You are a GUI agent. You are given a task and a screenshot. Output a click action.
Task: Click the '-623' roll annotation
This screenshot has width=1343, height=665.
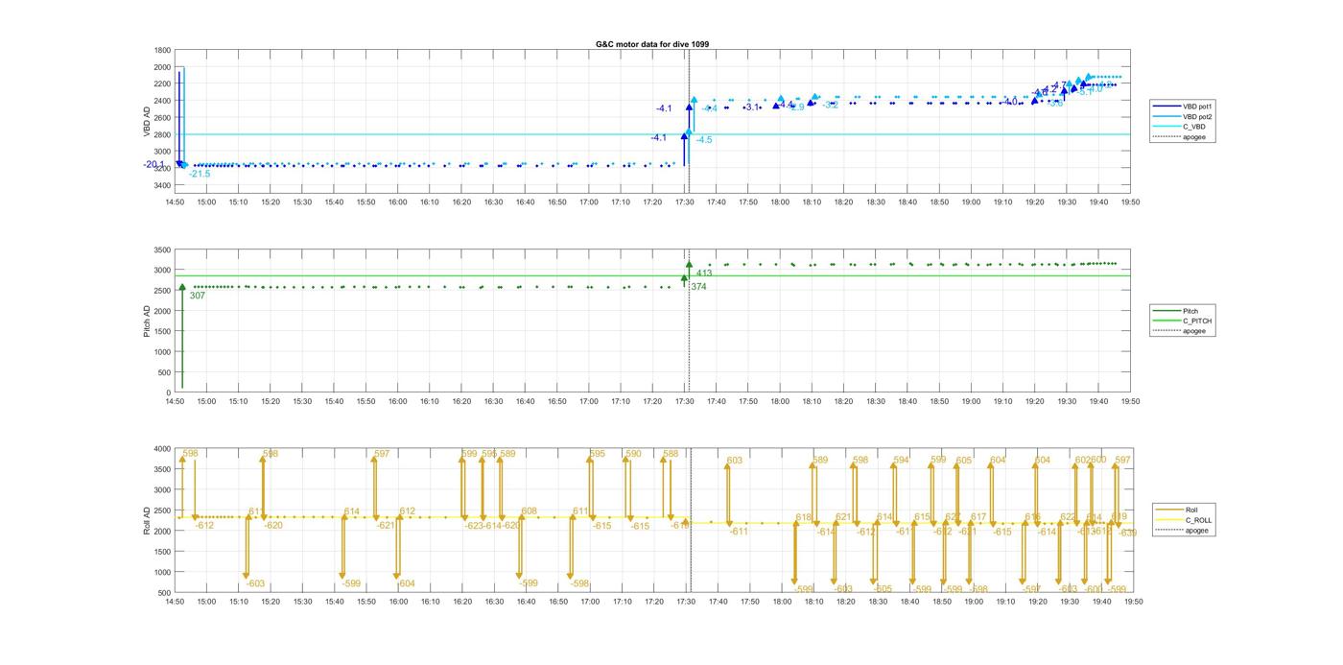point(474,526)
